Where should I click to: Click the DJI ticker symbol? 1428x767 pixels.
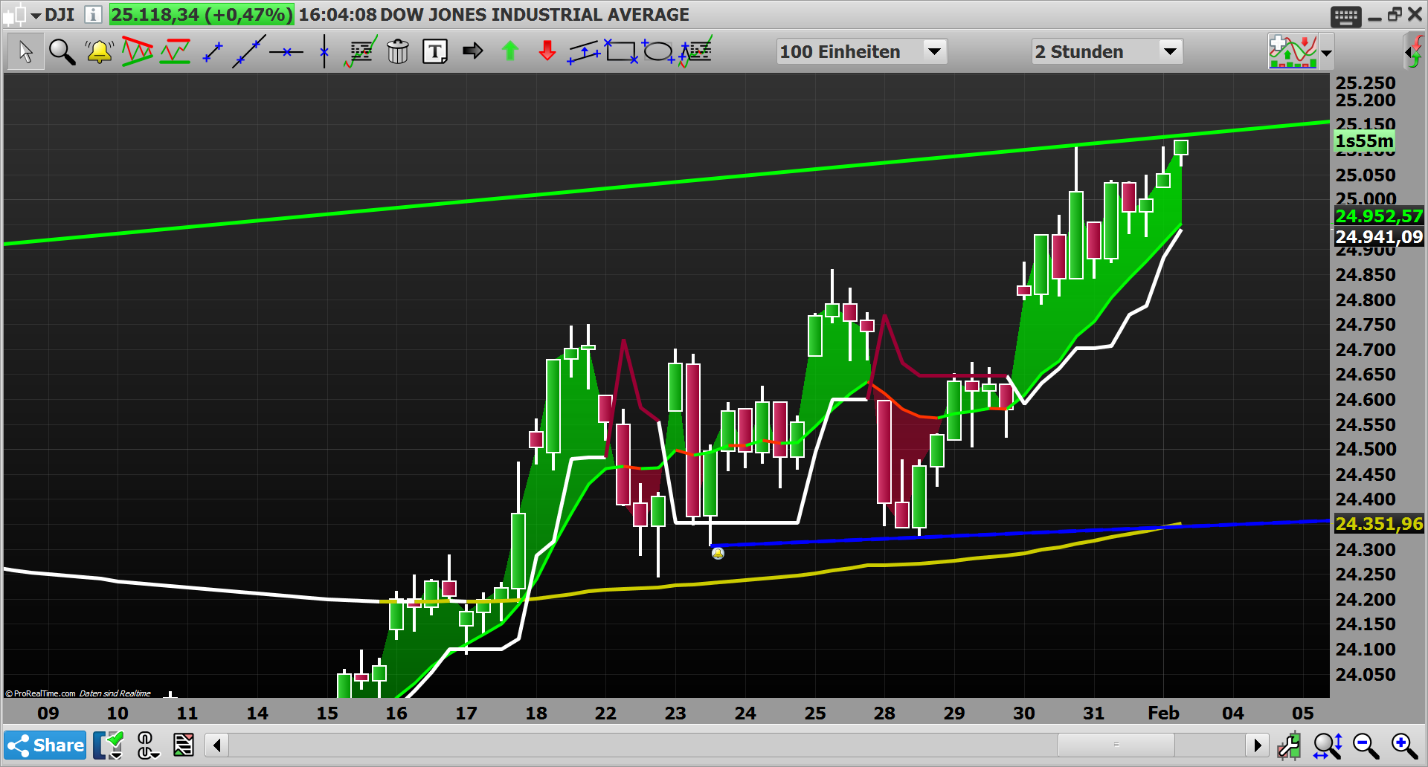(59, 14)
